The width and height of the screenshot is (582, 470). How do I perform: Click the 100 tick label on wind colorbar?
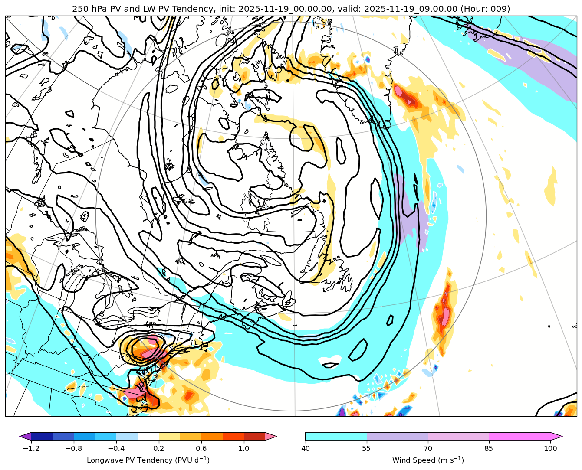pyautogui.click(x=550, y=448)
